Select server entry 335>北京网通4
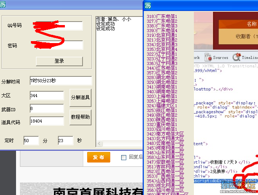This screenshot has height=195, width=258. click(162, 49)
